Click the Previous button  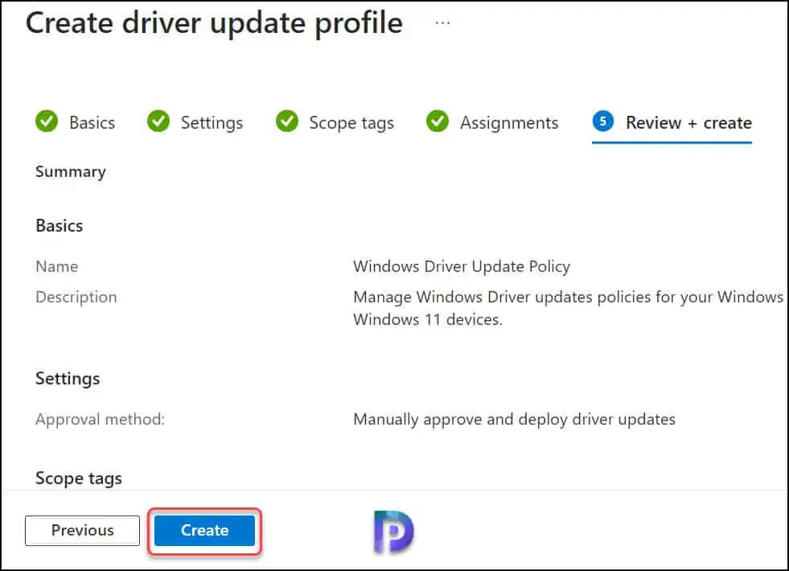(x=83, y=530)
